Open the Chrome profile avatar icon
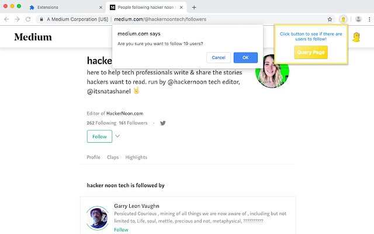The height and width of the screenshot is (234, 374). [358, 19]
